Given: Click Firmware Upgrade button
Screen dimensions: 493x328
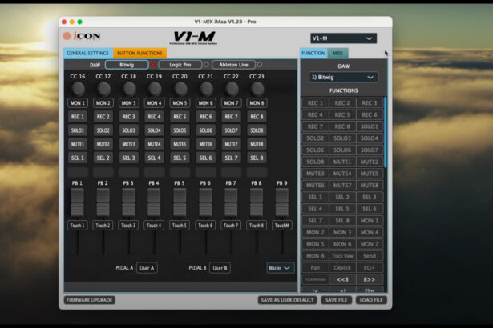Looking at the screenshot, I should pyautogui.click(x=90, y=300).
